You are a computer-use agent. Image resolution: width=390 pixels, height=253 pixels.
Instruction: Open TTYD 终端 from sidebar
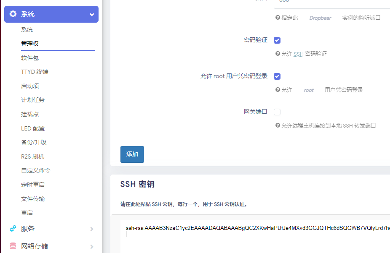[35, 72]
